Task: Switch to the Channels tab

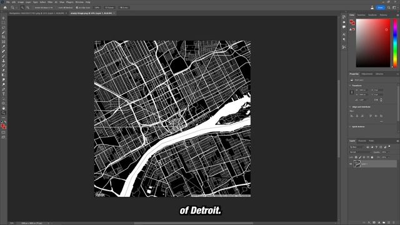Action: tap(362, 141)
